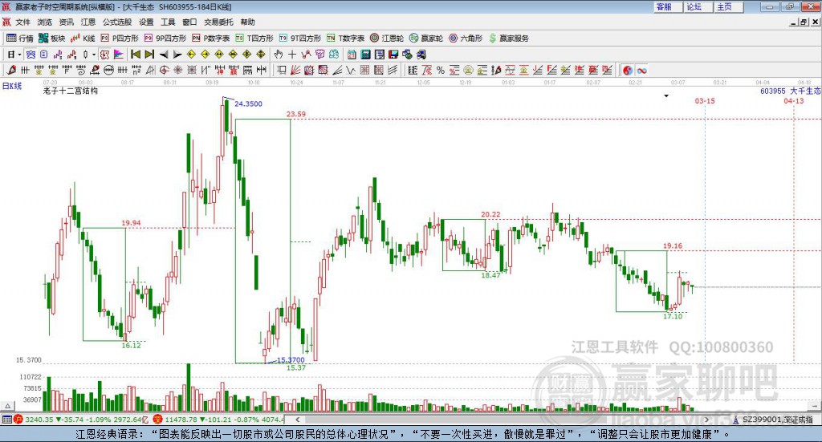822x442 pixels.
Task: Click the 日K线 label at chart top-left
Action: (x=11, y=86)
